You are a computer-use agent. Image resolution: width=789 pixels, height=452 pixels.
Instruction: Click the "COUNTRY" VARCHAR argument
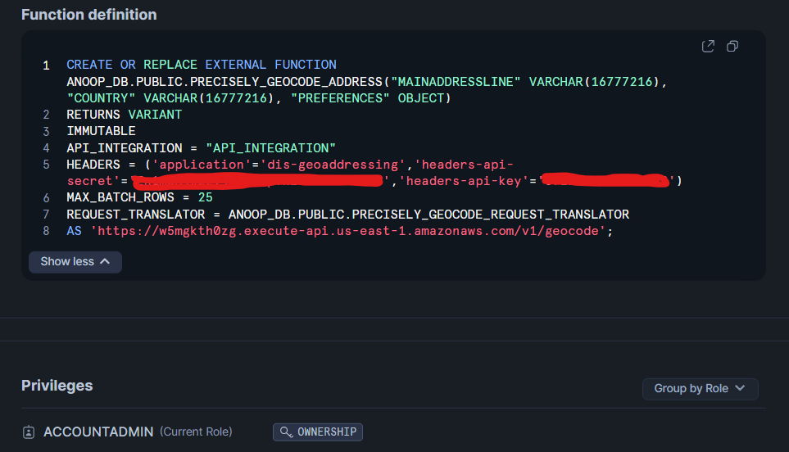coord(170,98)
